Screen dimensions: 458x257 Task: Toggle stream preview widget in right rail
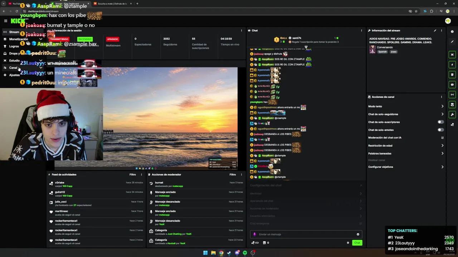[452, 55]
